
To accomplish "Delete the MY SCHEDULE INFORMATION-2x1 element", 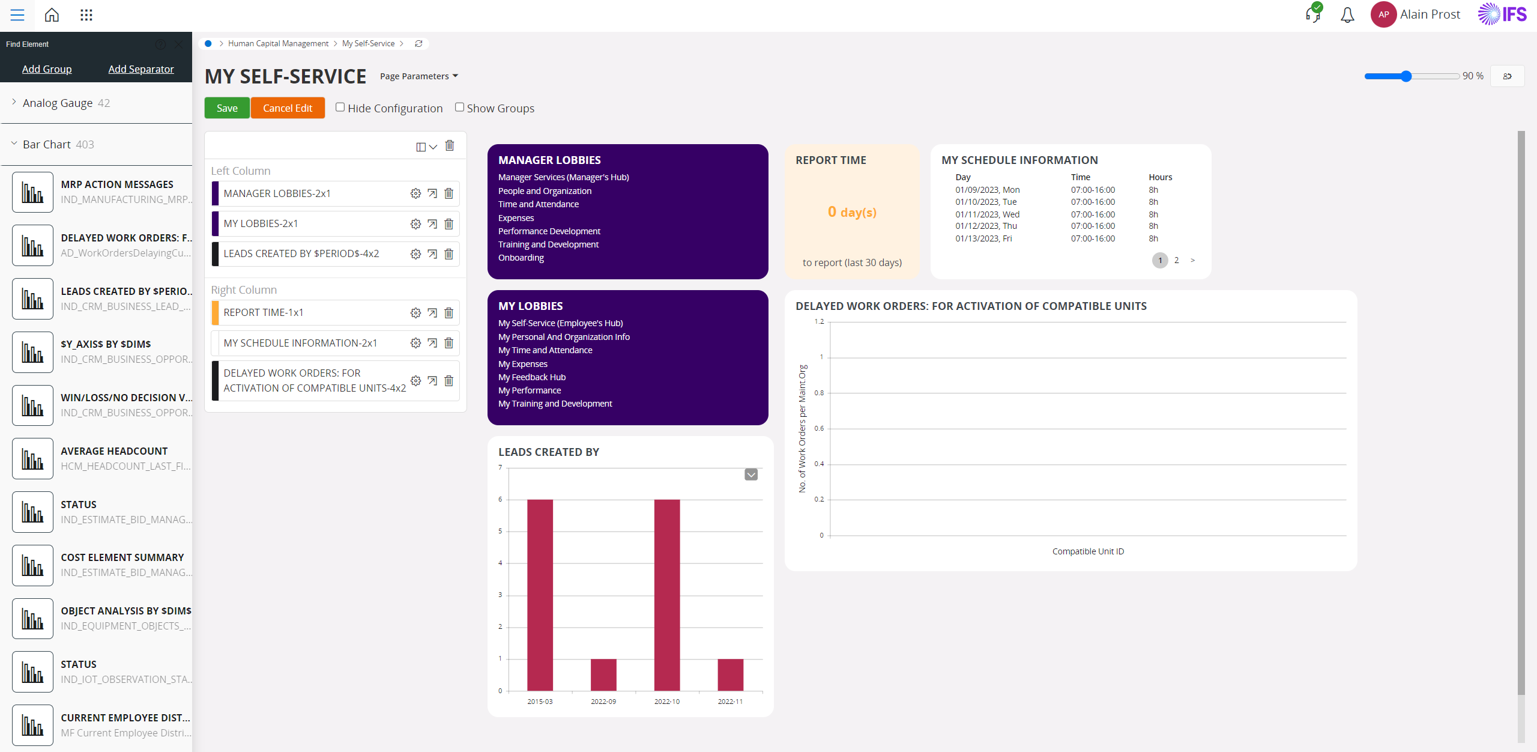I will (x=448, y=343).
